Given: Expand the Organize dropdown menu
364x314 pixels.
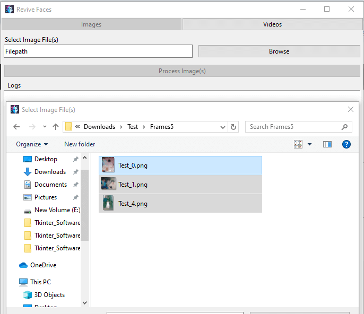Looking at the screenshot, I should [32, 144].
